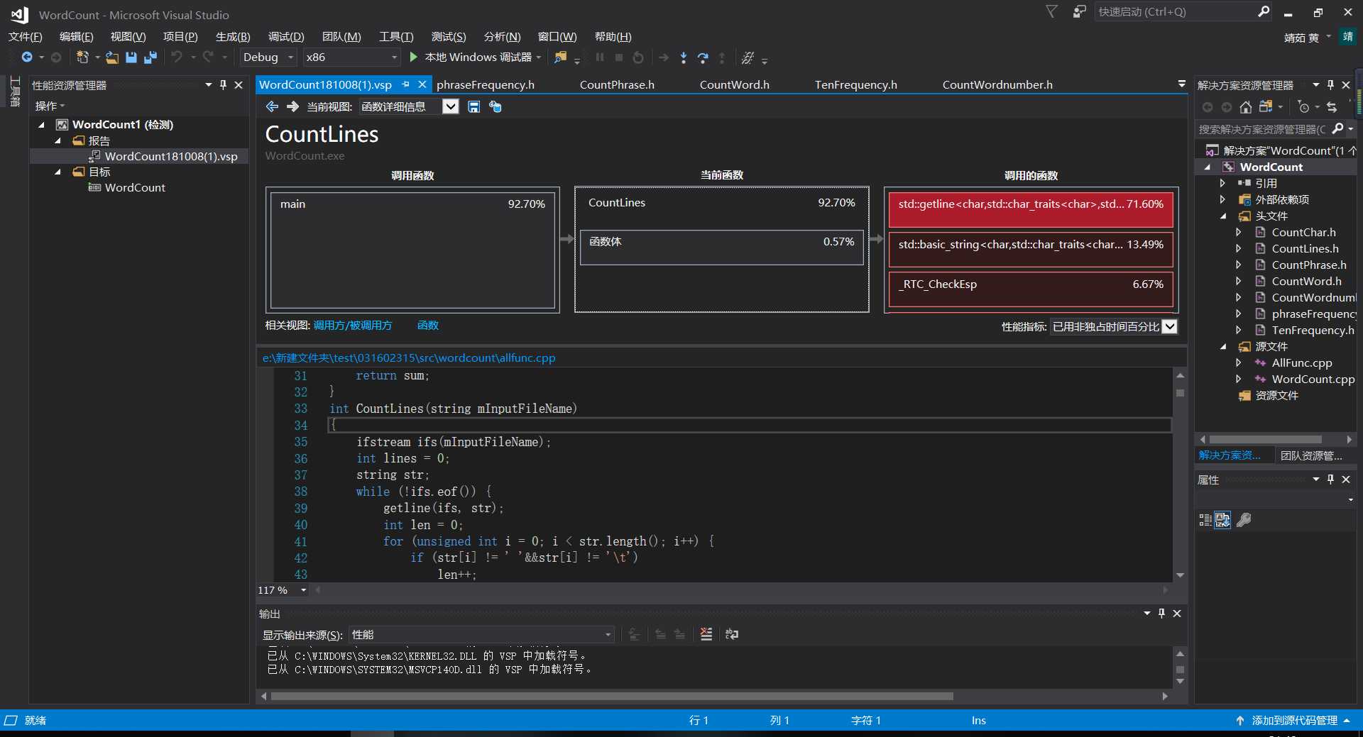
Task: Open the performance metric dropdown
Action: [x=1170, y=326]
